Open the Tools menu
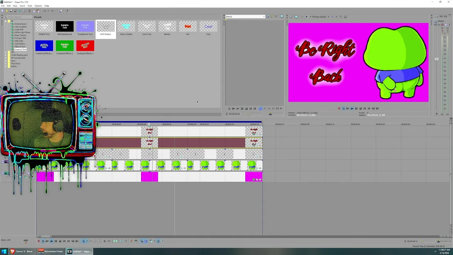 point(30,6)
